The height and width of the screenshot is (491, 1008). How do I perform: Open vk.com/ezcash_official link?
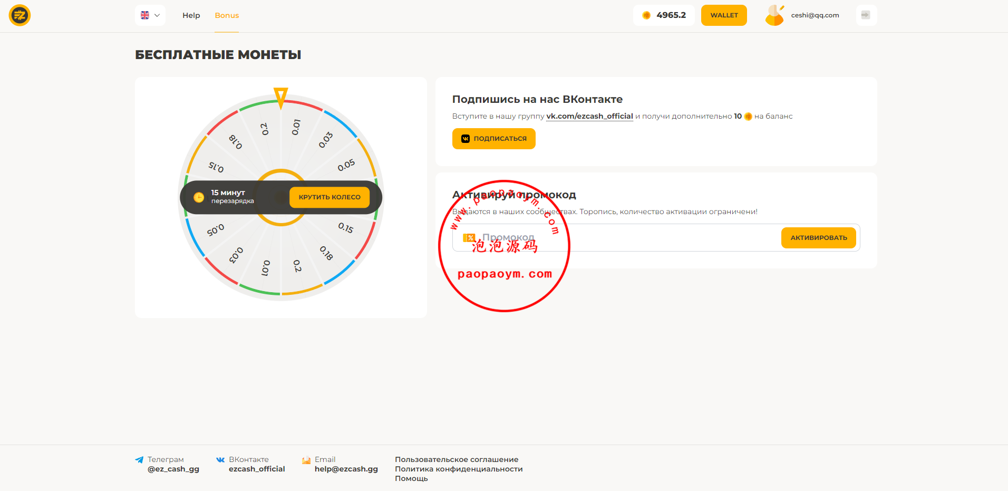589,116
